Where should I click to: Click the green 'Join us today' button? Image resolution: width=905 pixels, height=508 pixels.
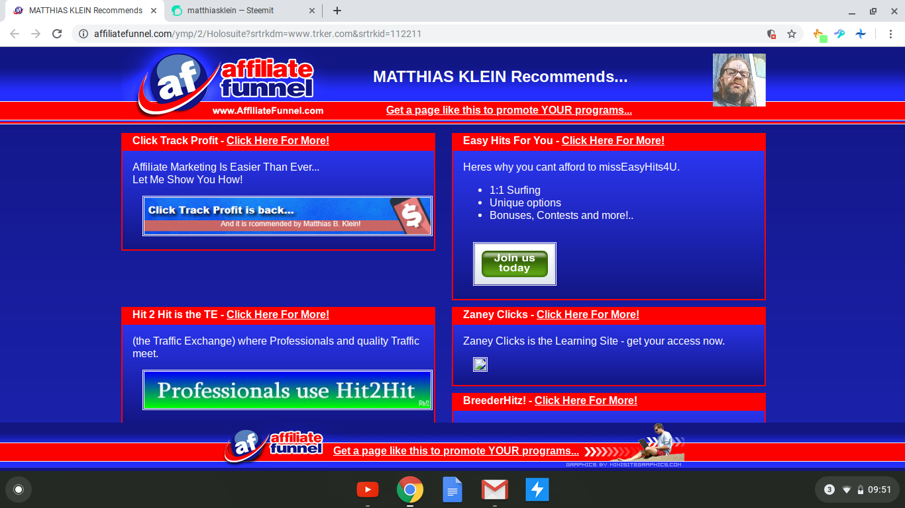[x=515, y=263]
